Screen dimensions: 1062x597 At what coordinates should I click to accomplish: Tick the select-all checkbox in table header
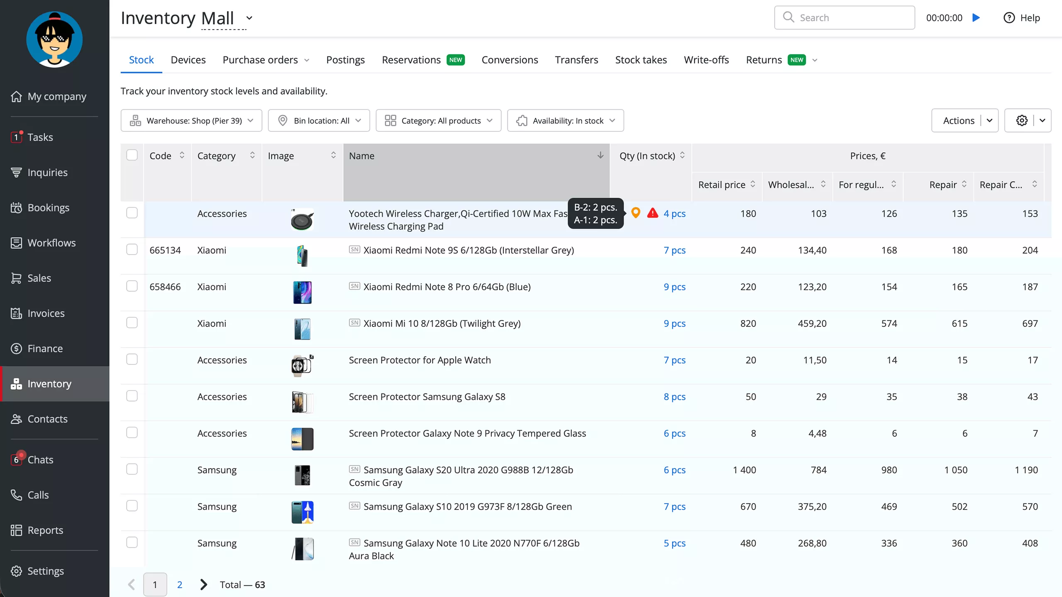tap(132, 155)
